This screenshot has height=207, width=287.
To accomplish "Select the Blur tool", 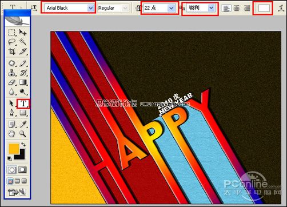I will coord(11,91).
